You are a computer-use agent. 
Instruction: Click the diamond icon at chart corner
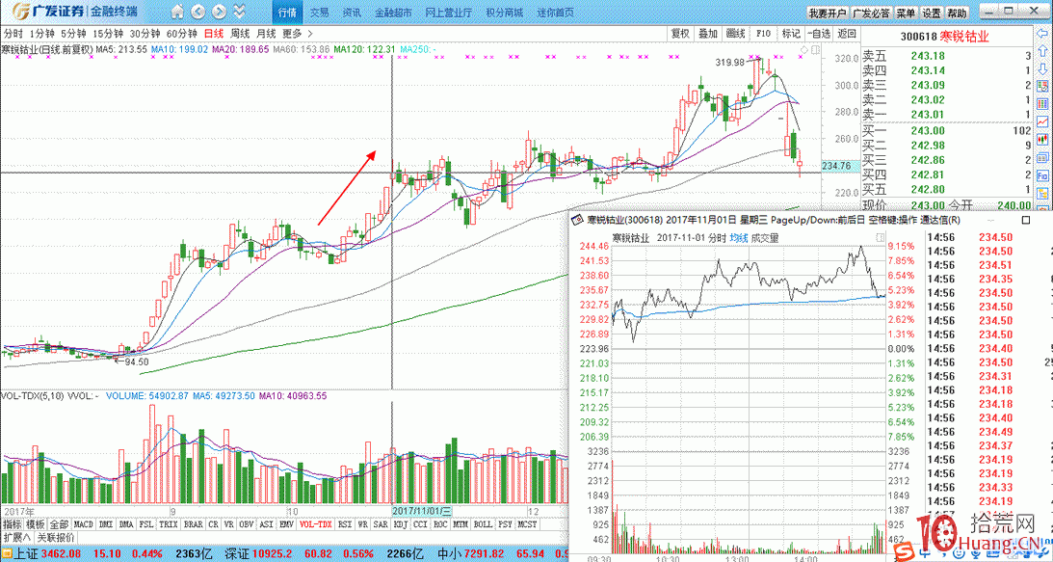pyautogui.click(x=803, y=50)
